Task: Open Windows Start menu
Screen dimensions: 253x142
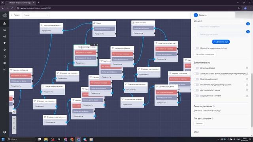Action: (x=3, y=139)
